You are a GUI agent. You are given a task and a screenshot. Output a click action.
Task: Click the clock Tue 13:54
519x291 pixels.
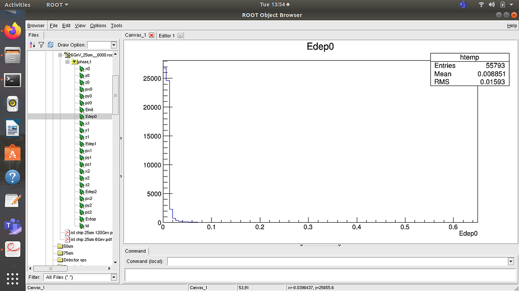click(x=272, y=5)
